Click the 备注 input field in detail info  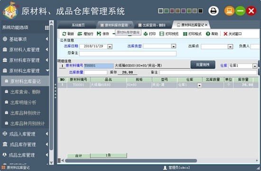pyautogui.click(x=208, y=72)
